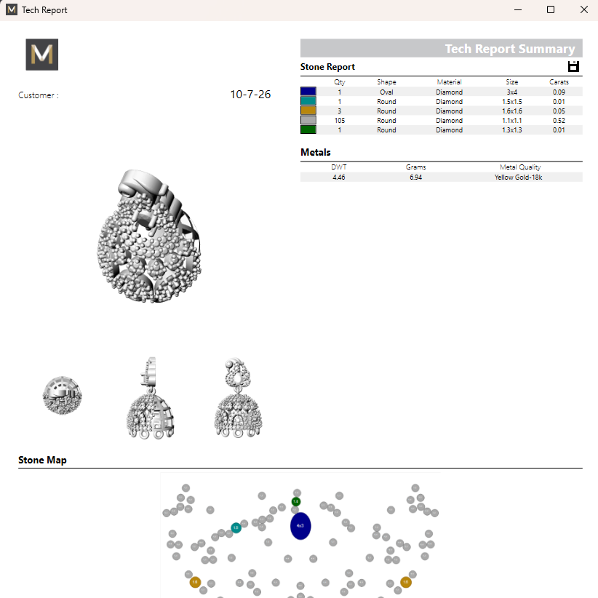Click the M icon in the title bar

12,9
